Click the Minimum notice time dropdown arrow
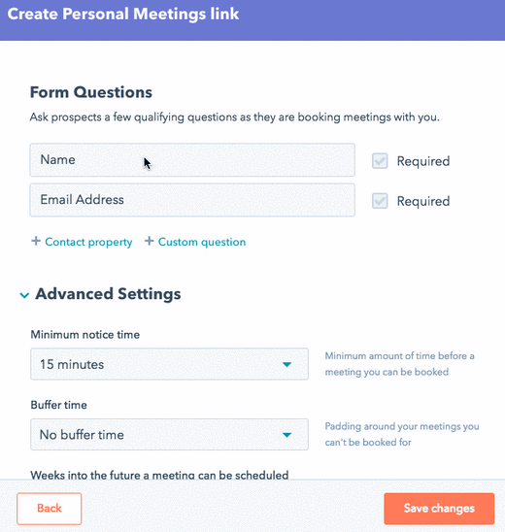Viewport: 505px width, 532px height. click(286, 364)
